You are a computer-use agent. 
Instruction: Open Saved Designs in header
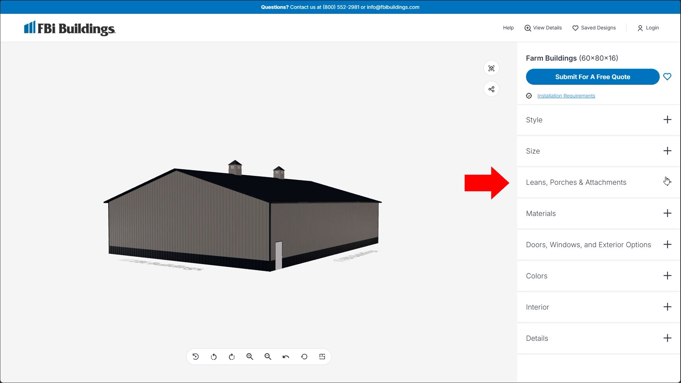594,28
